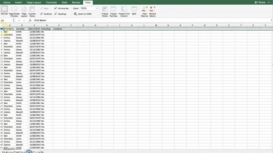Select row 10 header

tap(2, 56)
